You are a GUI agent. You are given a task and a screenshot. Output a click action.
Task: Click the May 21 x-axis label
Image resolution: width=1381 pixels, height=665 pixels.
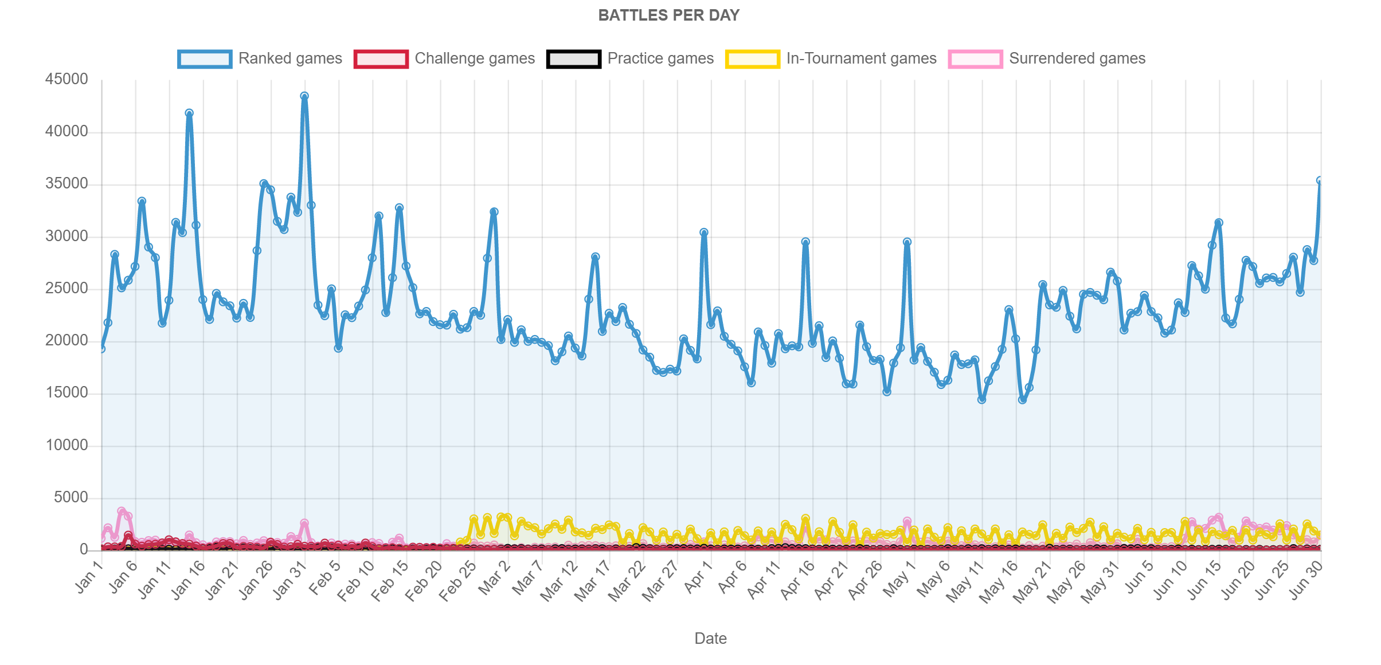[1032, 581]
